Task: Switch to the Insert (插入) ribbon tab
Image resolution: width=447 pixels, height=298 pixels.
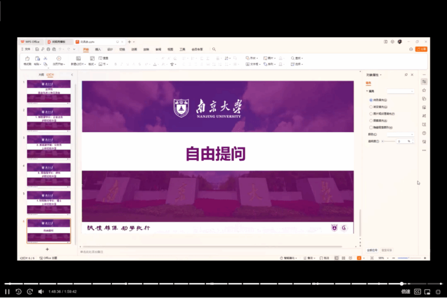Action: (98, 49)
